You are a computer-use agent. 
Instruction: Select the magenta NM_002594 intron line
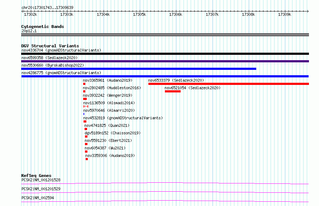pyautogui.click(x=165, y=201)
